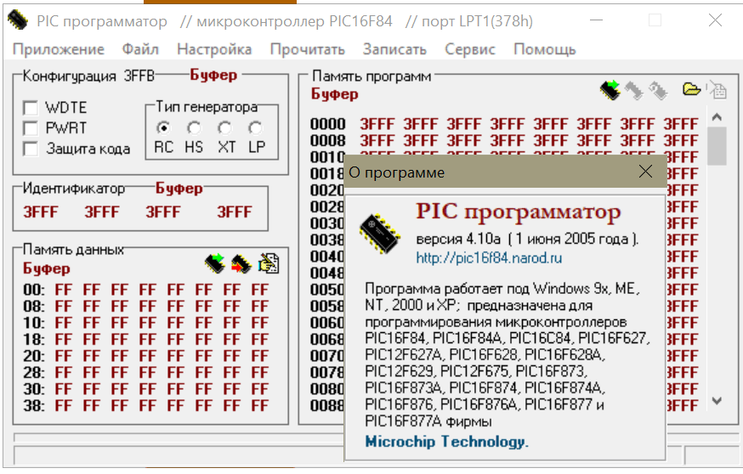The image size is (743, 474).
Task: Click the 'Буфер' label under 'Память программ'
Action: (335, 94)
